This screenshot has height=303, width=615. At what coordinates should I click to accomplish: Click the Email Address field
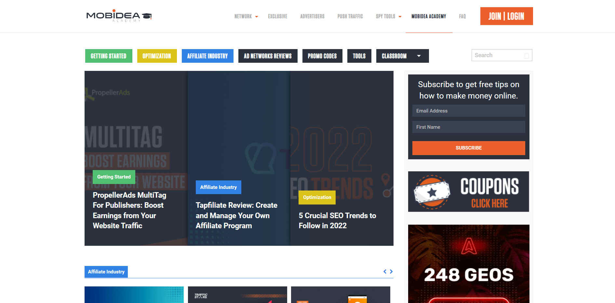coord(469,111)
